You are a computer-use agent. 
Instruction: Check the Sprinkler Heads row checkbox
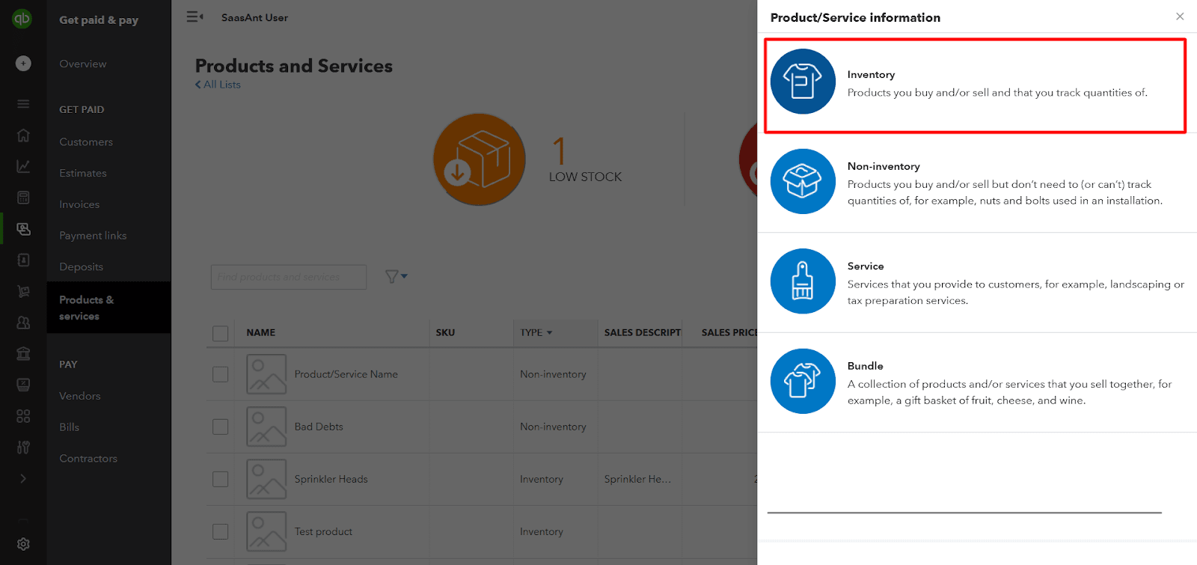point(220,479)
